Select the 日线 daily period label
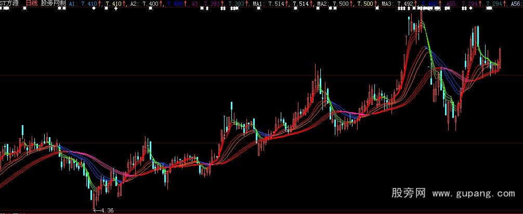 (x=31, y=4)
